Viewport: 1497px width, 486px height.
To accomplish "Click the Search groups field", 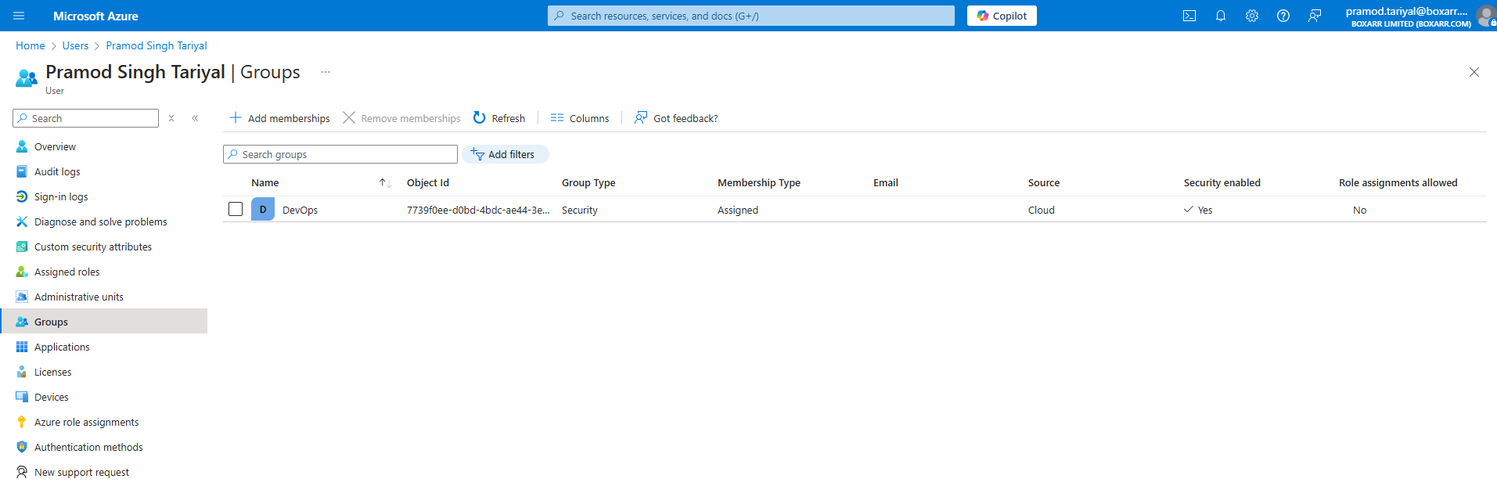I will click(340, 154).
